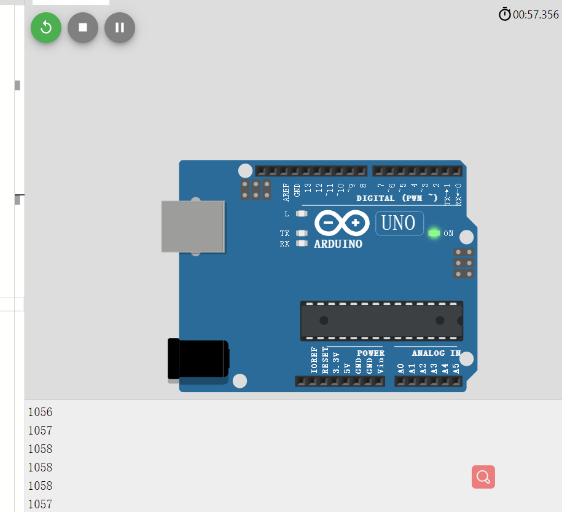
Task: Click the L LED on the board
Action: pos(302,213)
